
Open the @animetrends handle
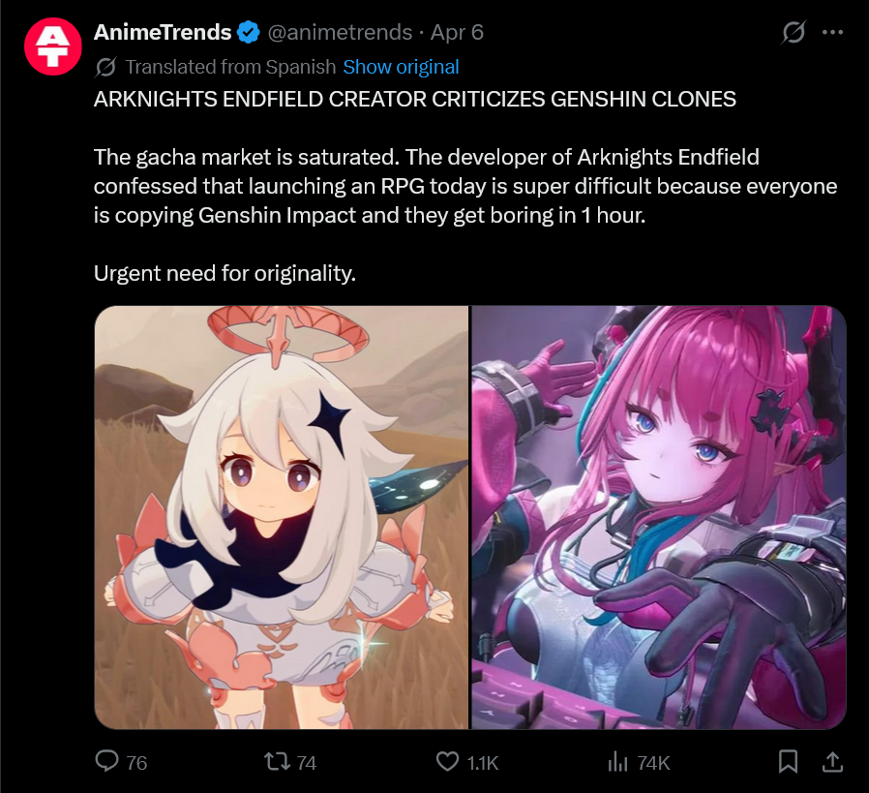click(x=340, y=33)
